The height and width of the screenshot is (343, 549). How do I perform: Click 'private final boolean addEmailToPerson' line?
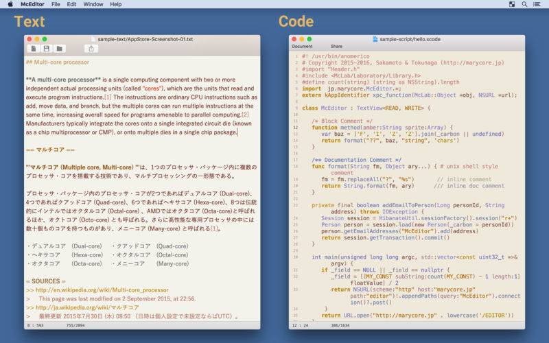coord(408,205)
